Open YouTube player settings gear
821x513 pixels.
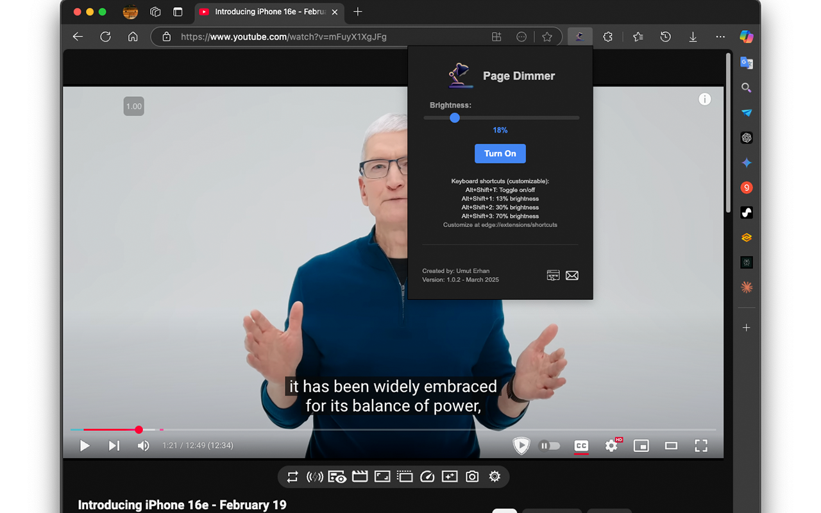coord(612,445)
